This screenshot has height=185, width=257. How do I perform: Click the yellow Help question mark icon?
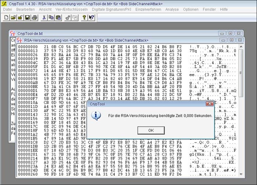[x=84, y=18]
